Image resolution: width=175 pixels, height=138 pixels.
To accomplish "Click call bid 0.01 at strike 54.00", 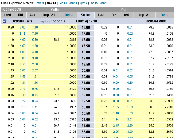I will pos(23,119).
